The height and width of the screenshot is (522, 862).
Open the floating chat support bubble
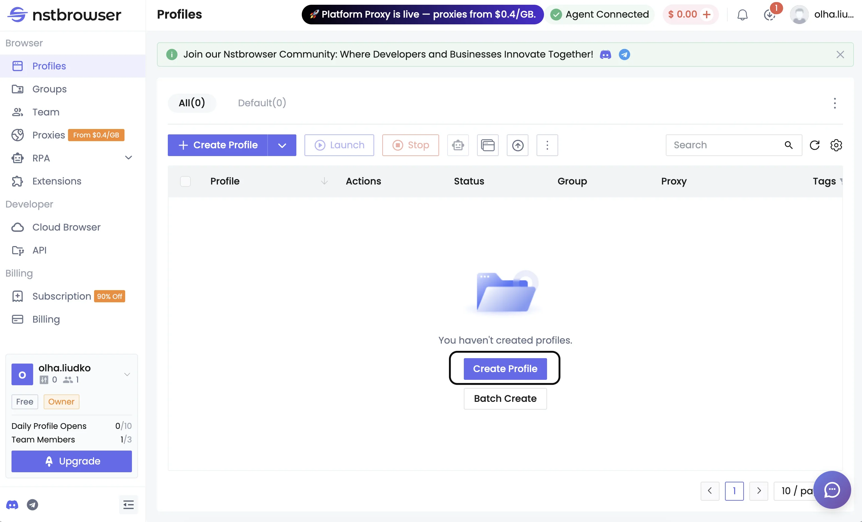832,490
